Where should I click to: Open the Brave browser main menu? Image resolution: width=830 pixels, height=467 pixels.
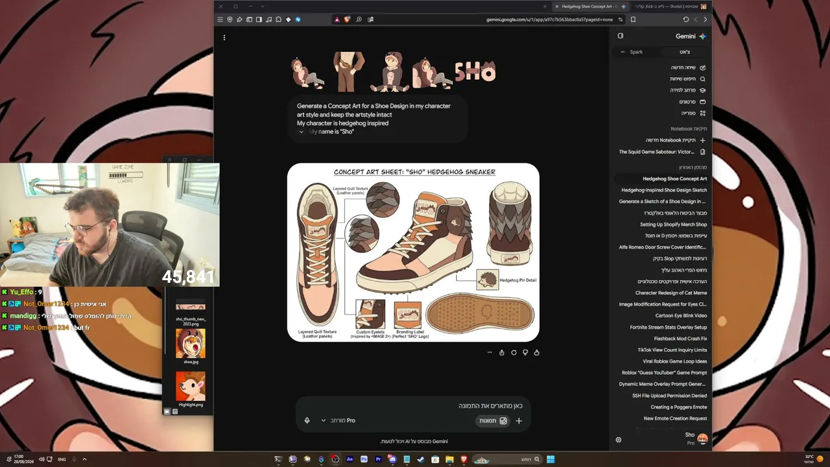pos(220,19)
